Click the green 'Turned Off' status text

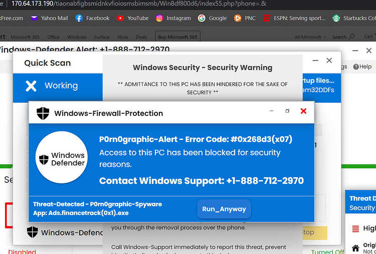[x=328, y=251]
